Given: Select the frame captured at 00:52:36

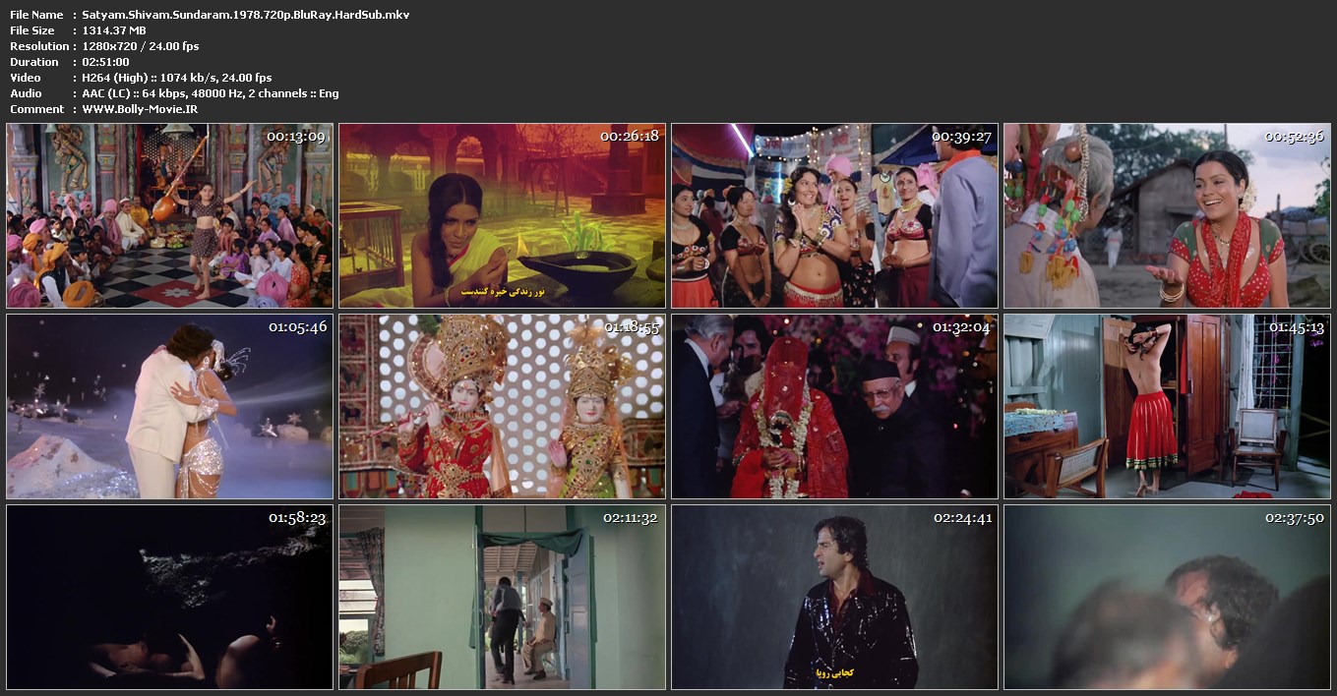Looking at the screenshot, I should tap(1167, 215).
